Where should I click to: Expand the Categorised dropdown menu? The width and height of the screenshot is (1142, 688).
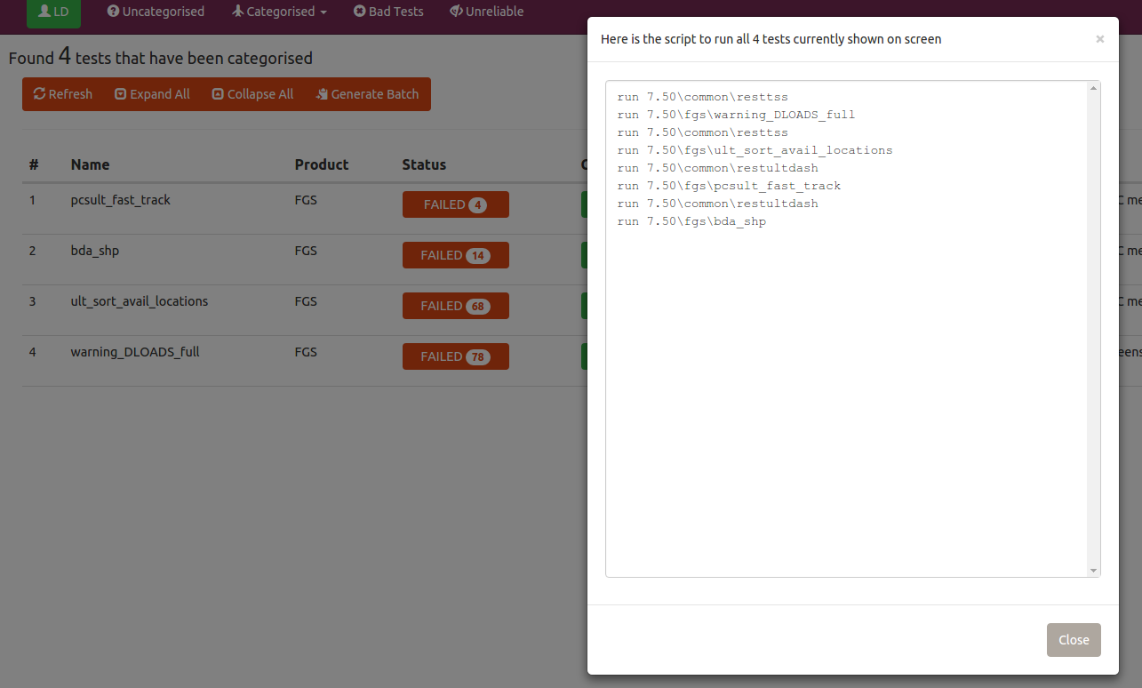click(x=279, y=12)
